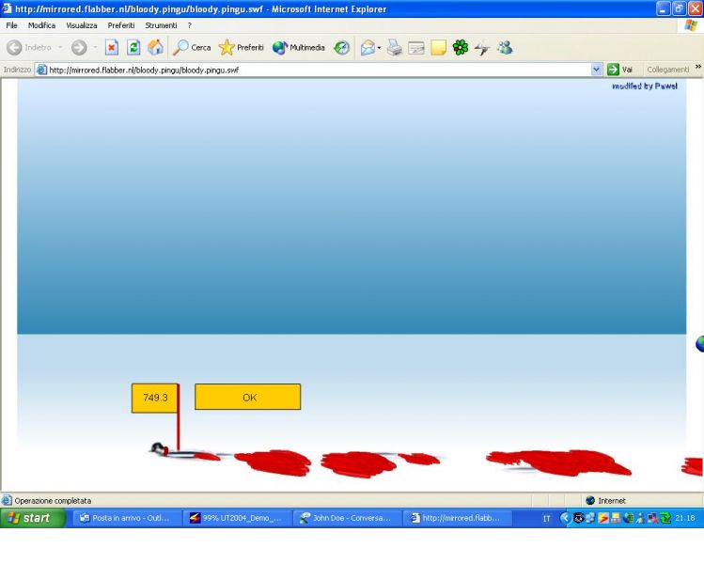The image size is (704, 564).
Task: Expand the forward button history dropdown
Action: 95,48
